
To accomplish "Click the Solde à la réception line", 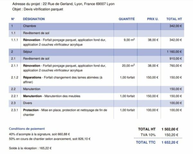I will 30,148.
